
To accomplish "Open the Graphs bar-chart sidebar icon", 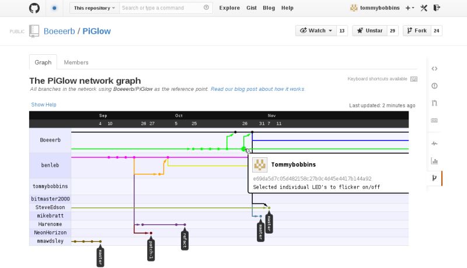I will 434,161.
